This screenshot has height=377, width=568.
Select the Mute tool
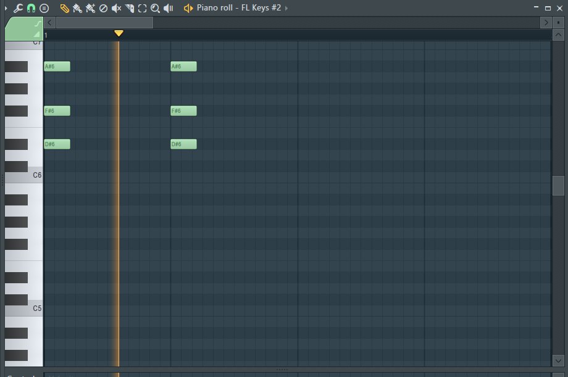(116, 8)
